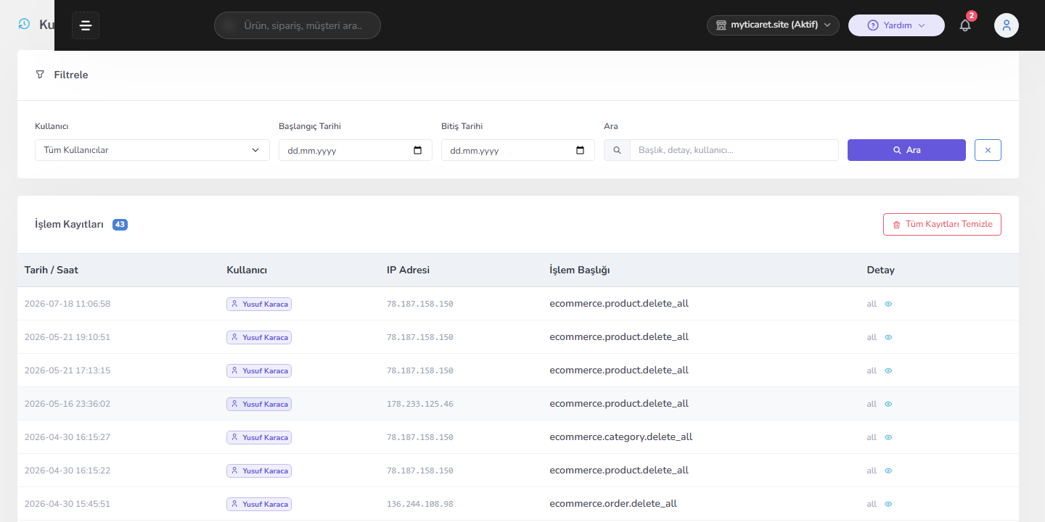Click the Bitiş Tarihi date field

[518, 150]
